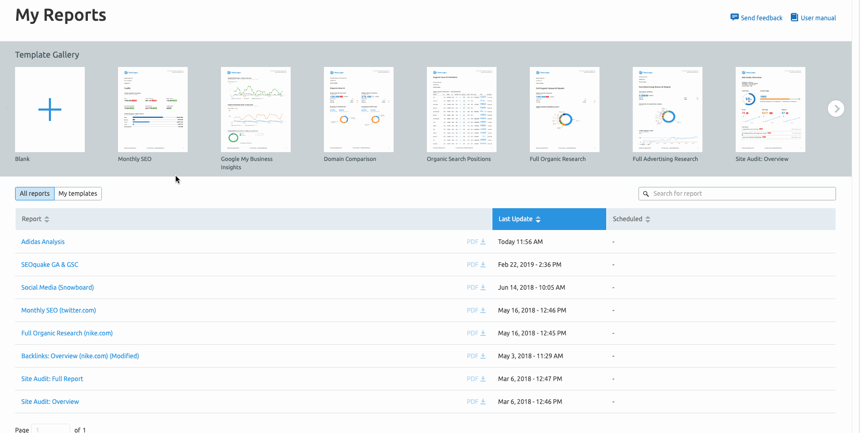Click the gallery next arrow chevron
861x433 pixels.
(836, 109)
